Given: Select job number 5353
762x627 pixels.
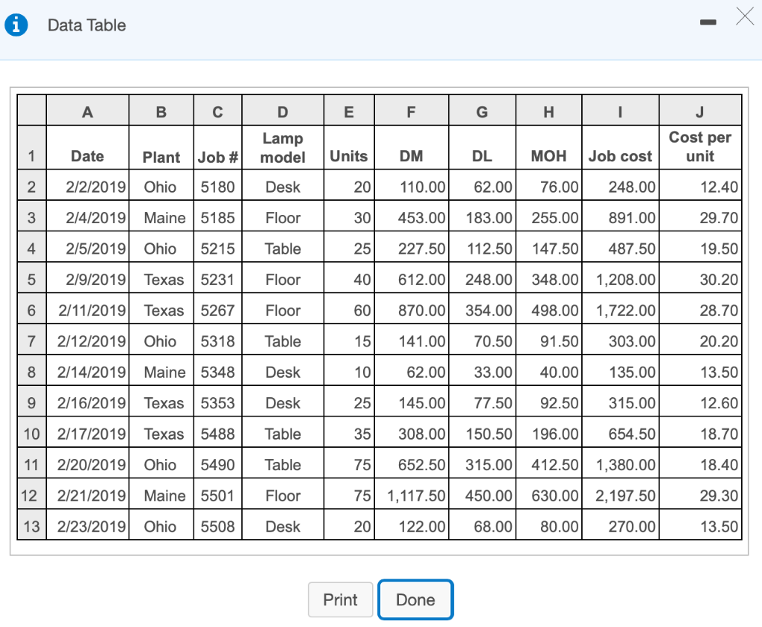Looking at the screenshot, I should point(218,401).
